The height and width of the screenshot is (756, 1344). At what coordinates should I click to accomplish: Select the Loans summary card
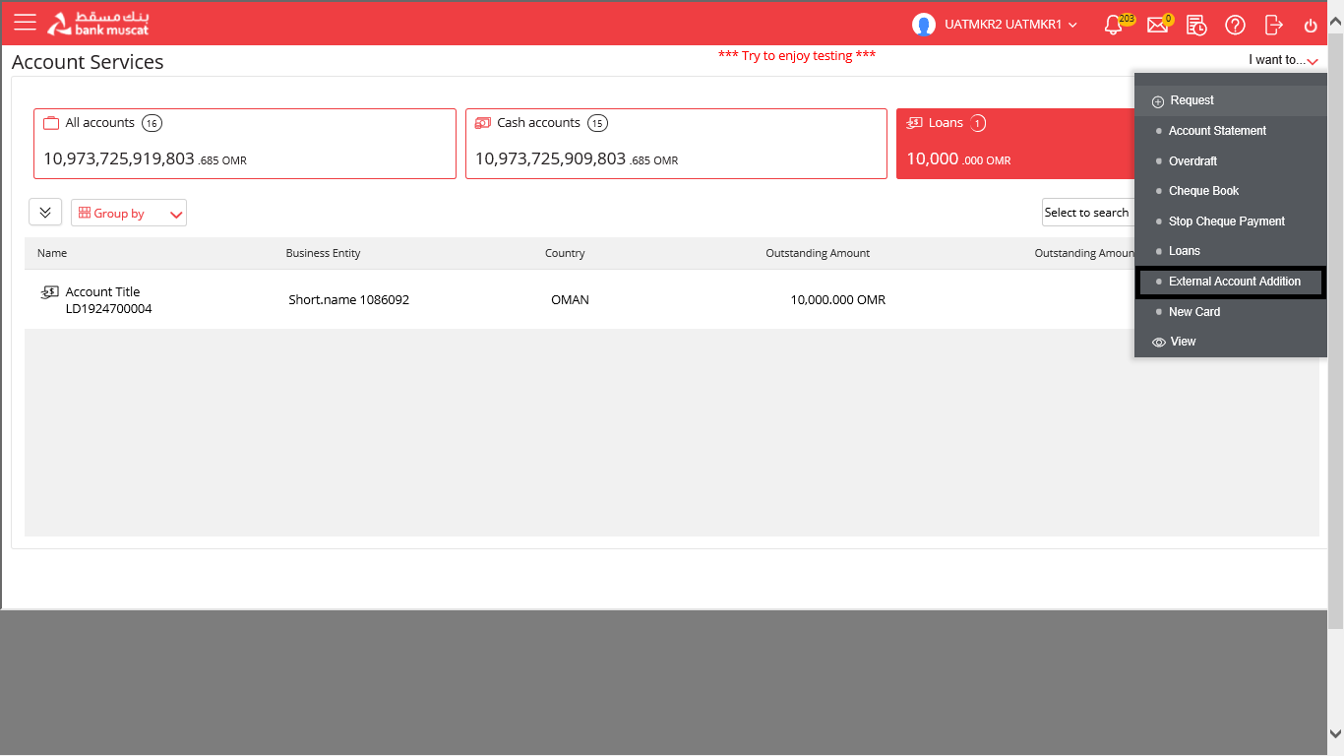[1014, 144]
